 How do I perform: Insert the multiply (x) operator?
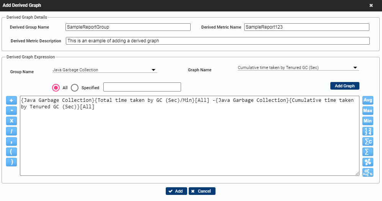11,121
